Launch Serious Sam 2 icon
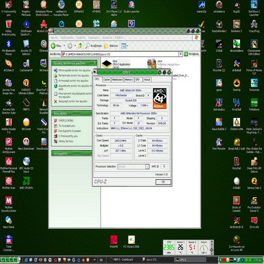The height and width of the screenshot is (264, 264). [x=254, y=183]
